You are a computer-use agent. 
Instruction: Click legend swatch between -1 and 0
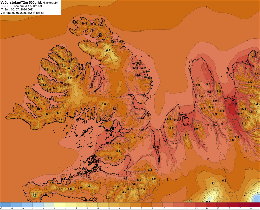[49, 205]
